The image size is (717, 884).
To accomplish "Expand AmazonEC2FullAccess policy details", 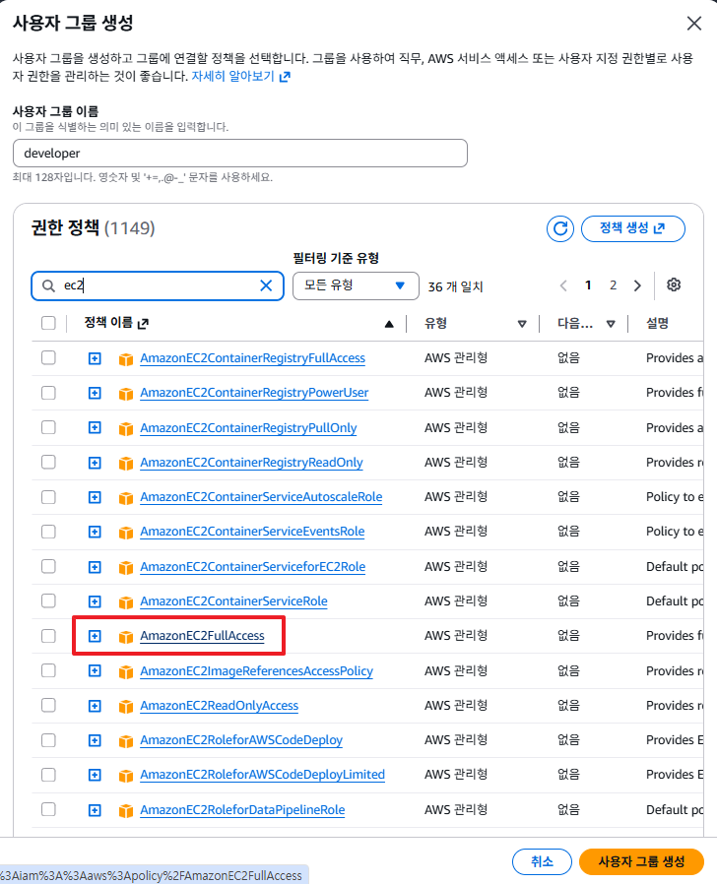I will pos(95,636).
